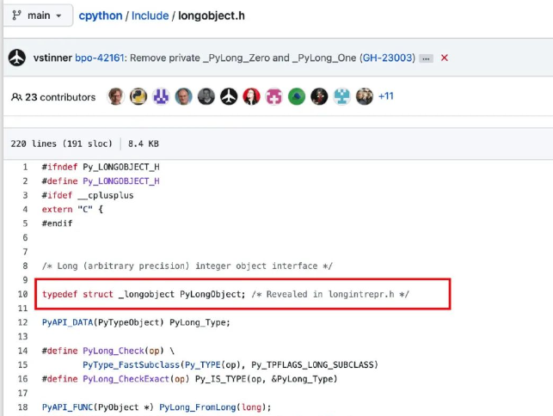Screen dimensions: 553x416
Task: Open the Include folder breadcrumb
Action: [x=150, y=15]
